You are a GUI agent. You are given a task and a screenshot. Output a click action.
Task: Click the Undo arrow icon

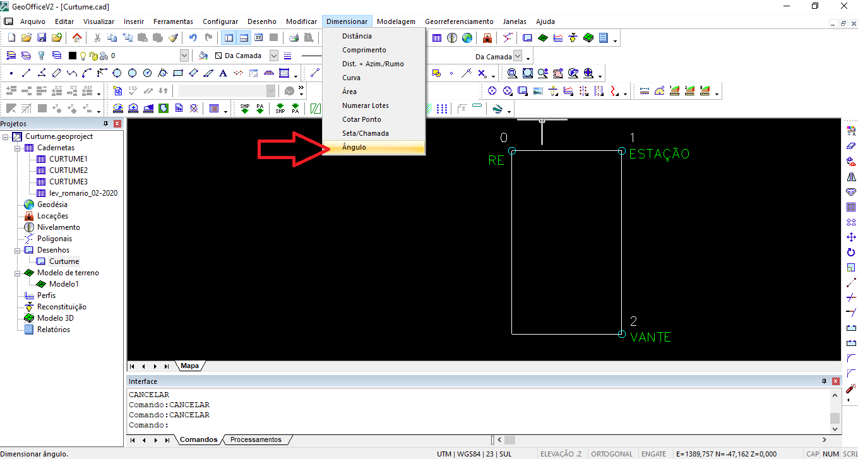(x=193, y=38)
